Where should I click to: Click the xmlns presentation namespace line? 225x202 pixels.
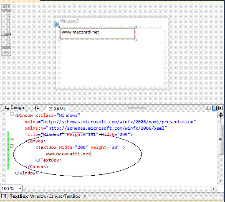click(x=110, y=122)
